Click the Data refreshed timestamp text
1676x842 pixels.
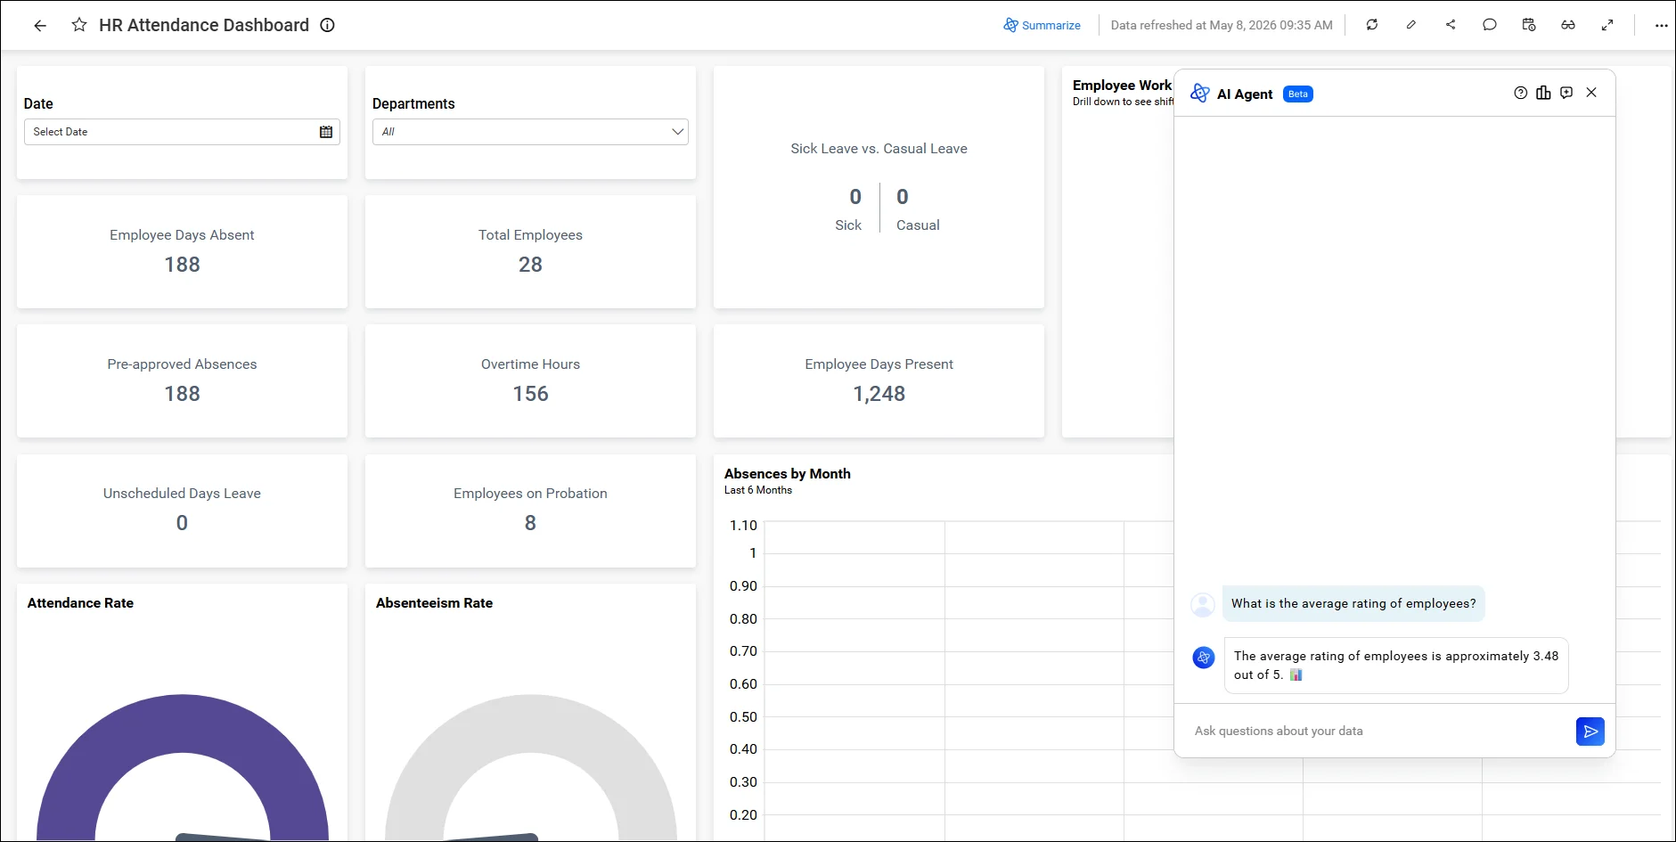pos(1222,25)
